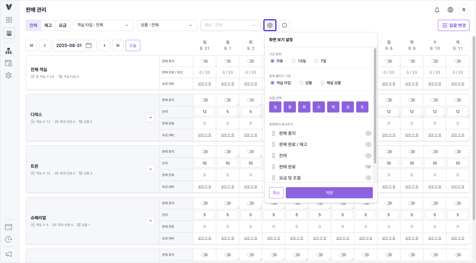Image resolution: width=476 pixels, height=263 pixels.
Task: Grab drag handle for 잔여 row
Action: point(274,156)
